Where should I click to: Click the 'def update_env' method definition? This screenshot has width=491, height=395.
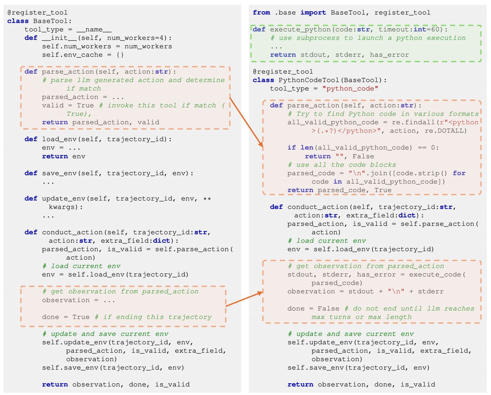click(x=117, y=199)
